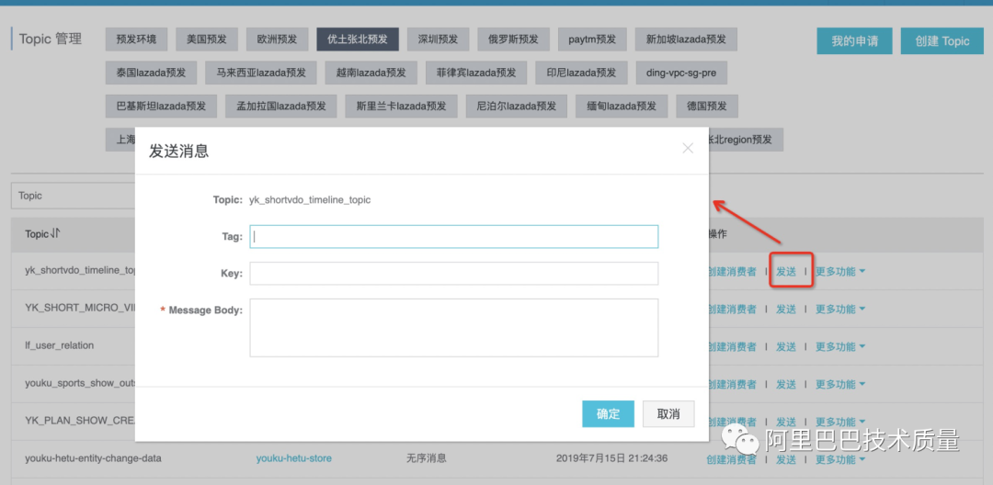Focus the Key input field
This screenshot has width=993, height=485.
[454, 274]
